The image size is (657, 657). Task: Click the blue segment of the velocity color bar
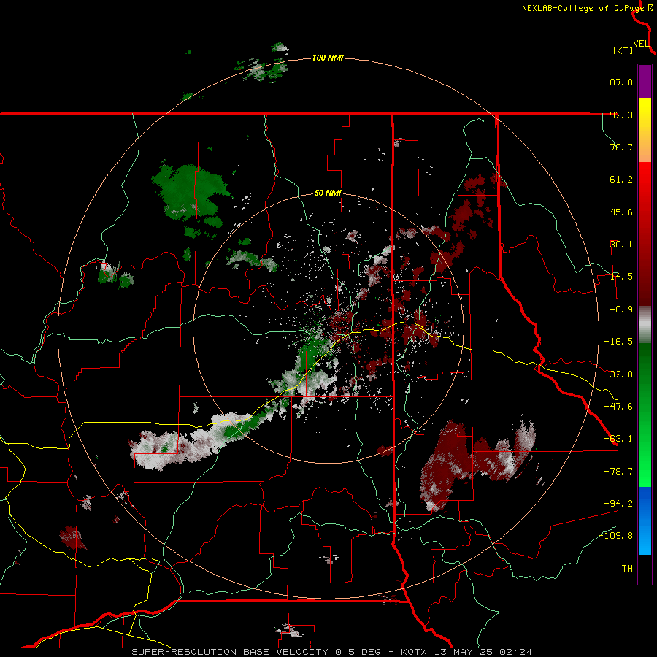point(645,520)
